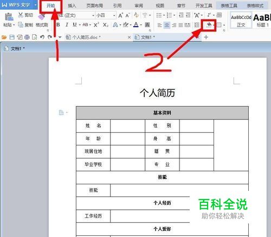This screenshot has height=237, width=271.
Task: Click the undo arrow icon
Action: [x=42, y=37]
